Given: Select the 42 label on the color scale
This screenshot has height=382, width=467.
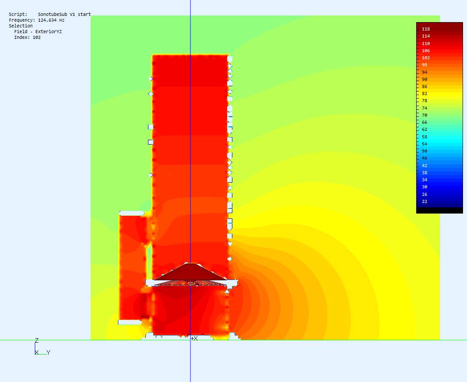Looking at the screenshot, I should pos(425,165).
